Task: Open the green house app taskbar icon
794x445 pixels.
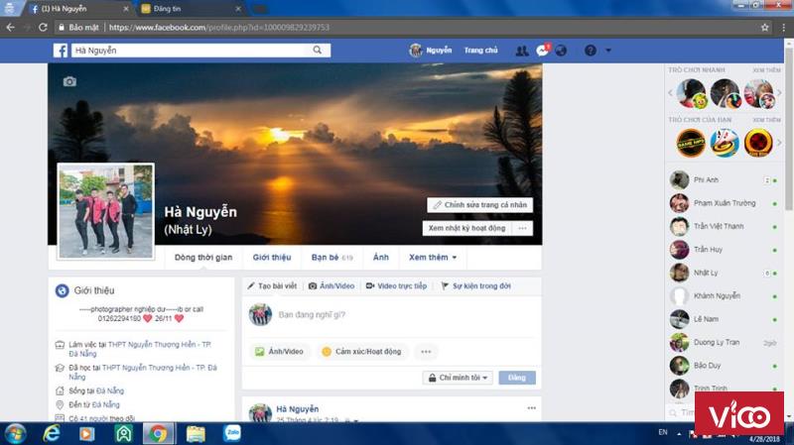Action: [123, 434]
